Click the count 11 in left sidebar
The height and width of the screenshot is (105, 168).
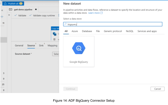tap(3, 23)
